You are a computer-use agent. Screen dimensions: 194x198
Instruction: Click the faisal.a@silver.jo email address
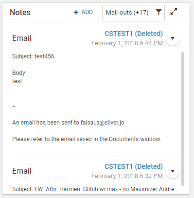click(x=103, y=123)
